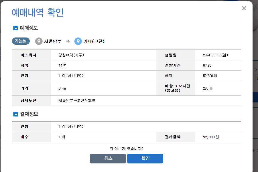Click the 금액 header cell
The width and height of the screenshot is (258, 172).
(176, 76)
